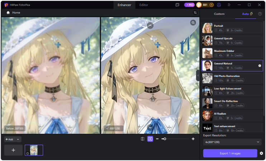Viewport: 266px width, 161px height.
Task: Switch to the Custom tab
Action: point(219,14)
